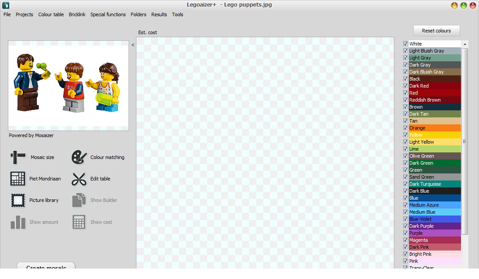479x279 pixels.
Task: Click the Legoaizer app icon in title bar
Action: tap(6, 5)
